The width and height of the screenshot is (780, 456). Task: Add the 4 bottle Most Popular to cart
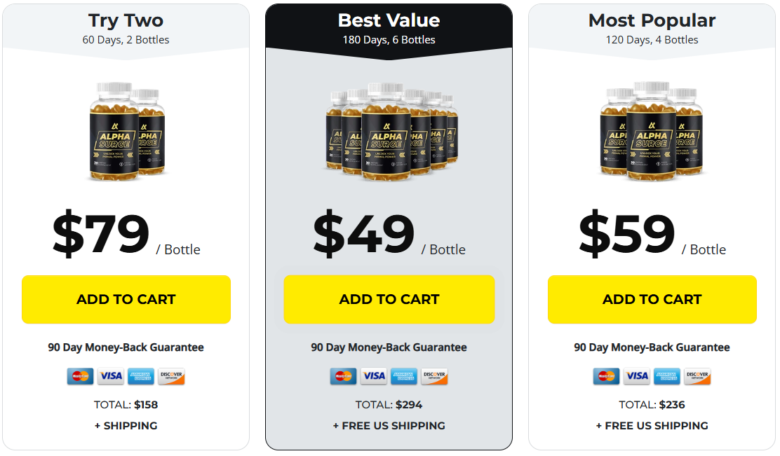[x=652, y=300]
